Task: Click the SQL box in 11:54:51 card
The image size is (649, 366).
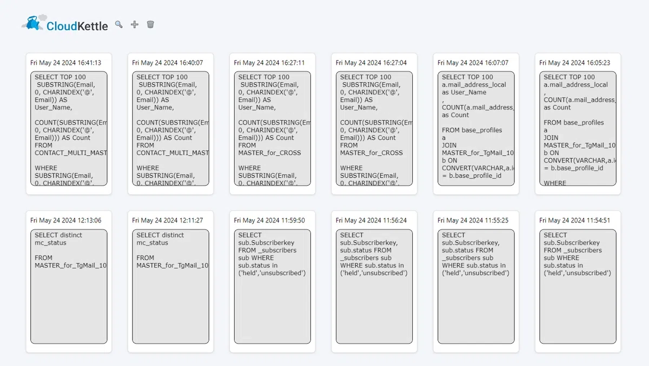Action: (578, 287)
